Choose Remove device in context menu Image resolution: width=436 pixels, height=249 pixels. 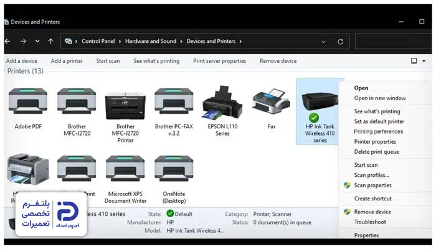tap(372, 212)
